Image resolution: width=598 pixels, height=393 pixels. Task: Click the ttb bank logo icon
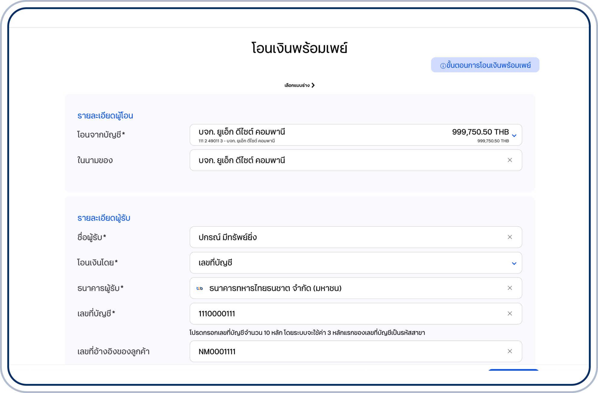pyautogui.click(x=200, y=288)
